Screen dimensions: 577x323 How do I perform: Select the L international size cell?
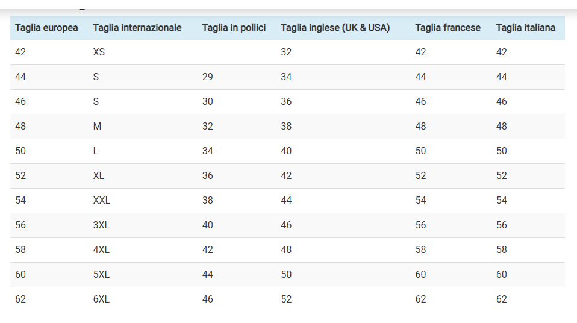click(x=96, y=151)
